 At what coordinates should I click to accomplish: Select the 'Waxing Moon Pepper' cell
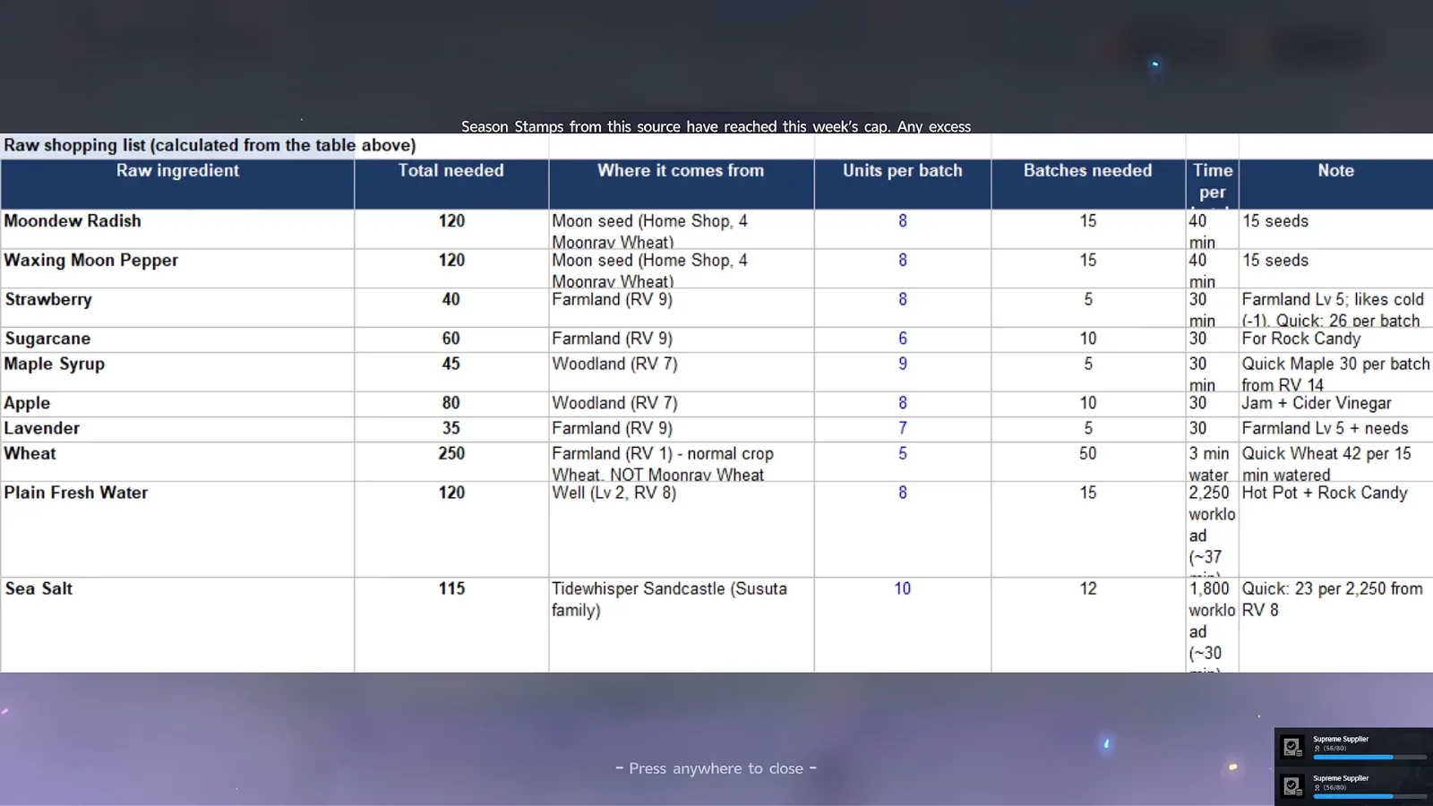(177, 269)
